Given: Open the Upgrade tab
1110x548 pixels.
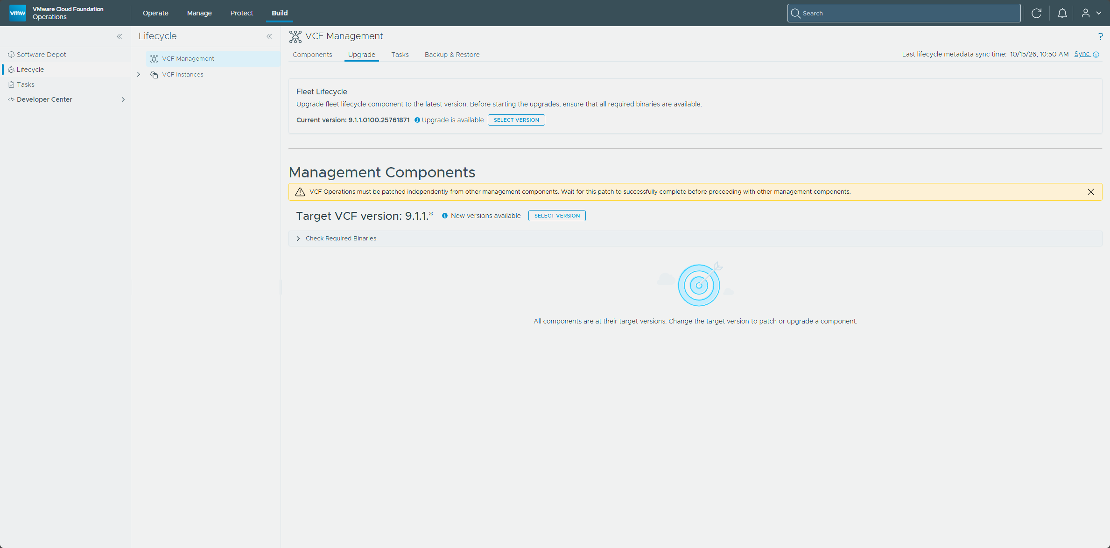Looking at the screenshot, I should (x=362, y=55).
